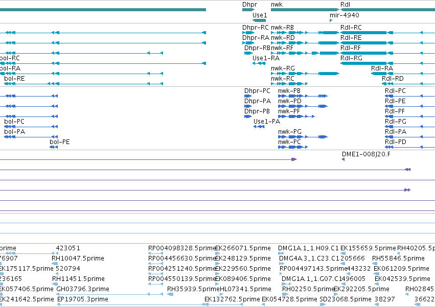Click the Rdl-PG polypeptide label
The height and width of the screenshot is (307, 435).
point(396,122)
